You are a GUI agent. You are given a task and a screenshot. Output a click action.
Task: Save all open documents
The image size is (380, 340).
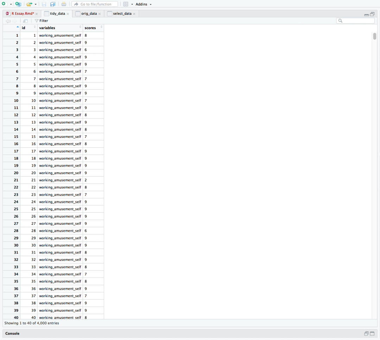click(x=52, y=4)
